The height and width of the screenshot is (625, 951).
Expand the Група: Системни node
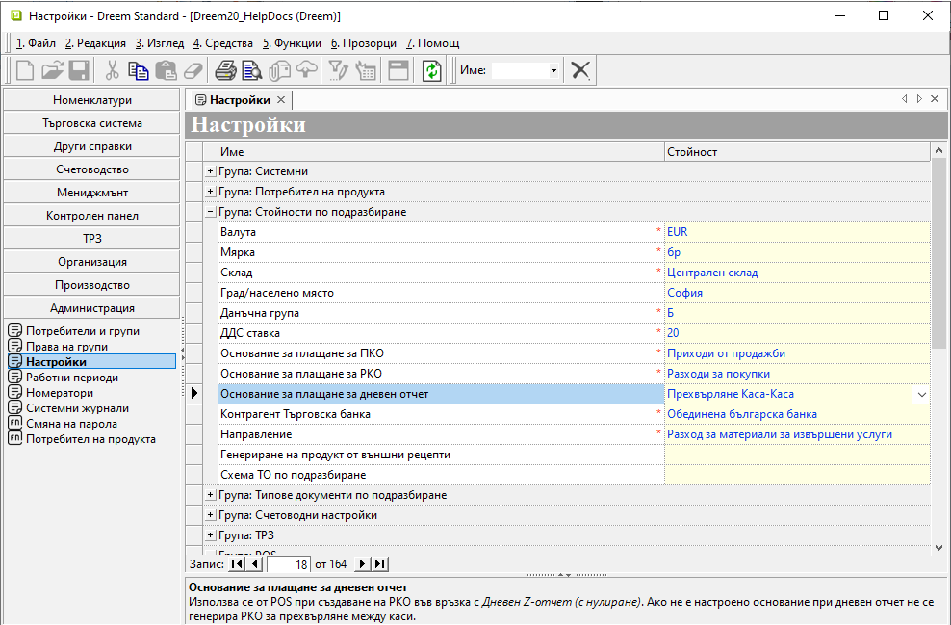pyautogui.click(x=211, y=171)
